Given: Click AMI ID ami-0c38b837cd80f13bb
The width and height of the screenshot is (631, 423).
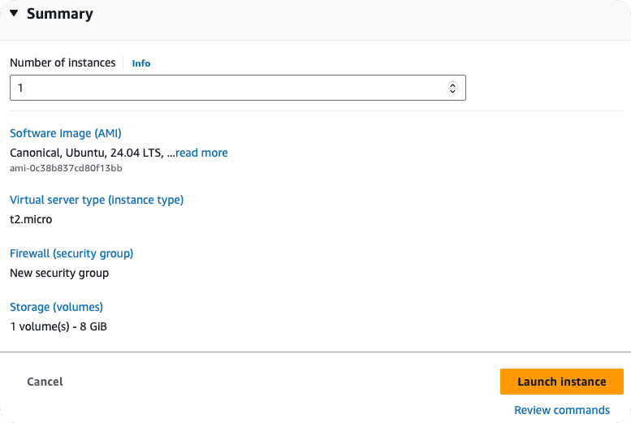Looking at the screenshot, I should point(66,168).
